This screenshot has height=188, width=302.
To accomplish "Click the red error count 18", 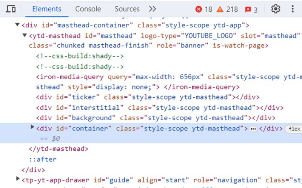I will click(203, 9).
